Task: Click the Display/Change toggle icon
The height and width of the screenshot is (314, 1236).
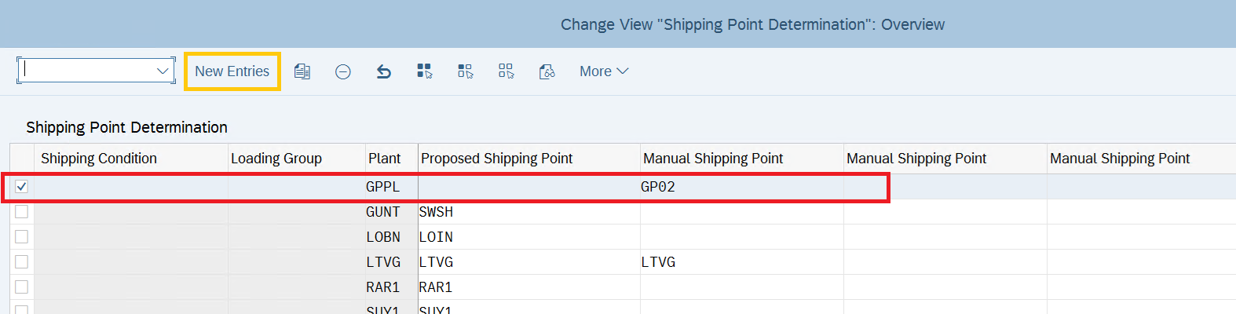Action: (x=547, y=71)
